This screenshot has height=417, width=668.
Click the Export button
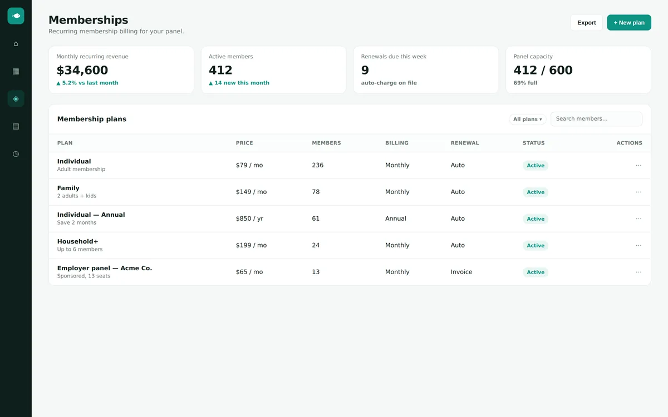(586, 23)
